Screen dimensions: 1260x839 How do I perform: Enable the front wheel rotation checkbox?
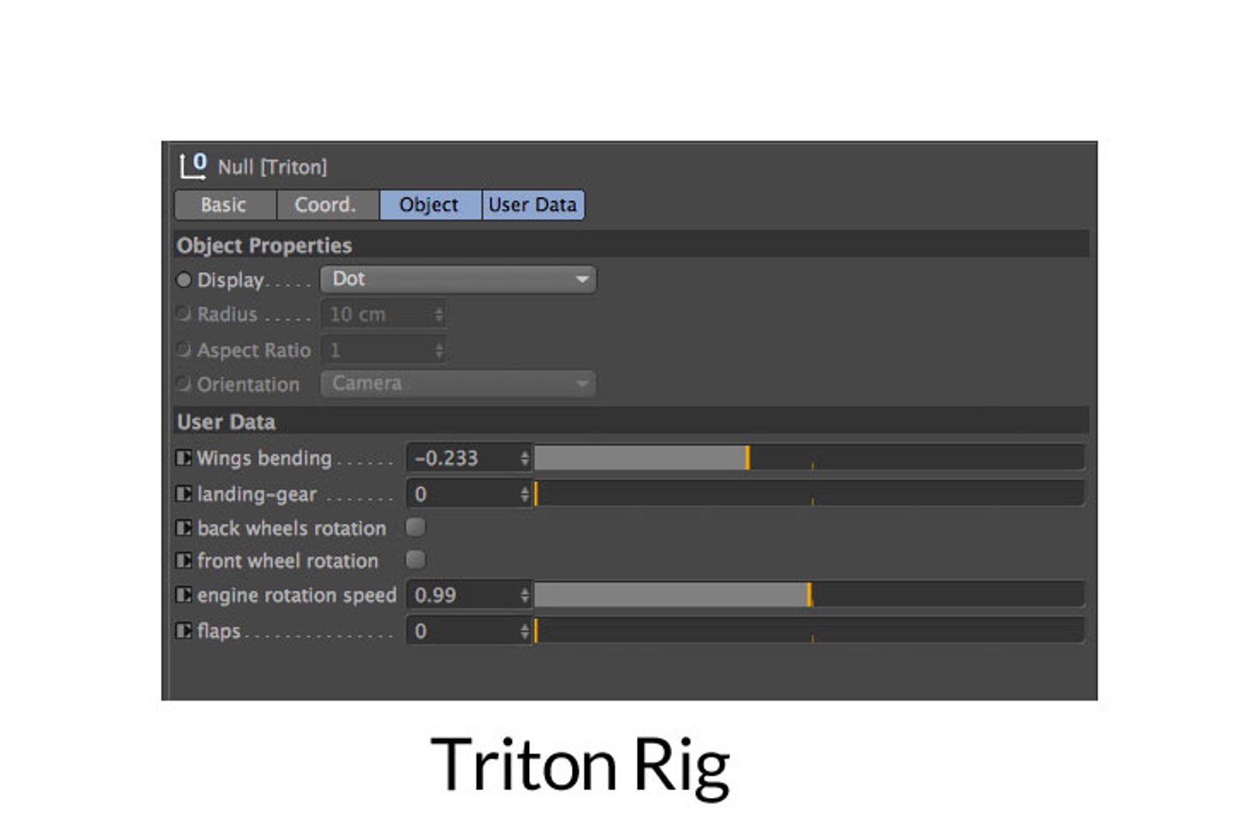[416, 559]
